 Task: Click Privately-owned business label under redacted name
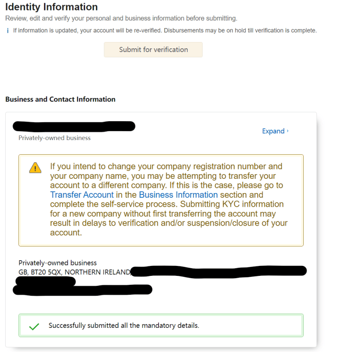click(x=54, y=138)
